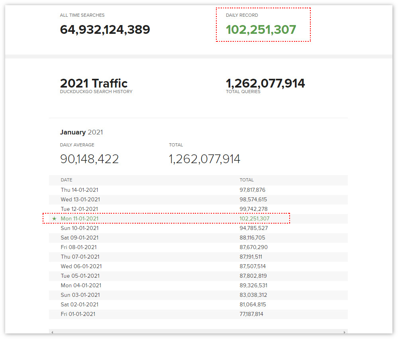Select the Thu 14-01-2021 row date
Viewport: 398px width, 339px height.
[79, 190]
